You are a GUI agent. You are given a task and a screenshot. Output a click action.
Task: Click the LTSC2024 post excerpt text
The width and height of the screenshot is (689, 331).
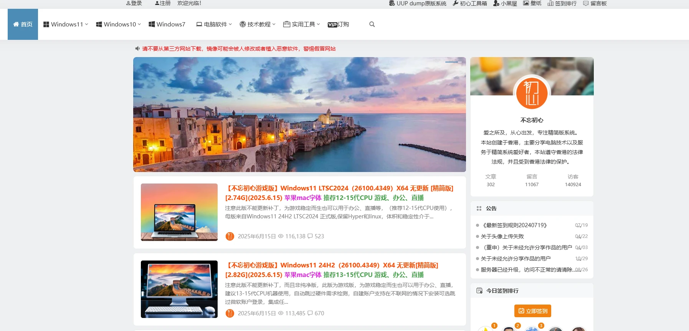point(339,212)
